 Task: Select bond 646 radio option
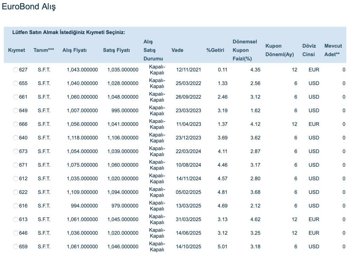coord(16,233)
